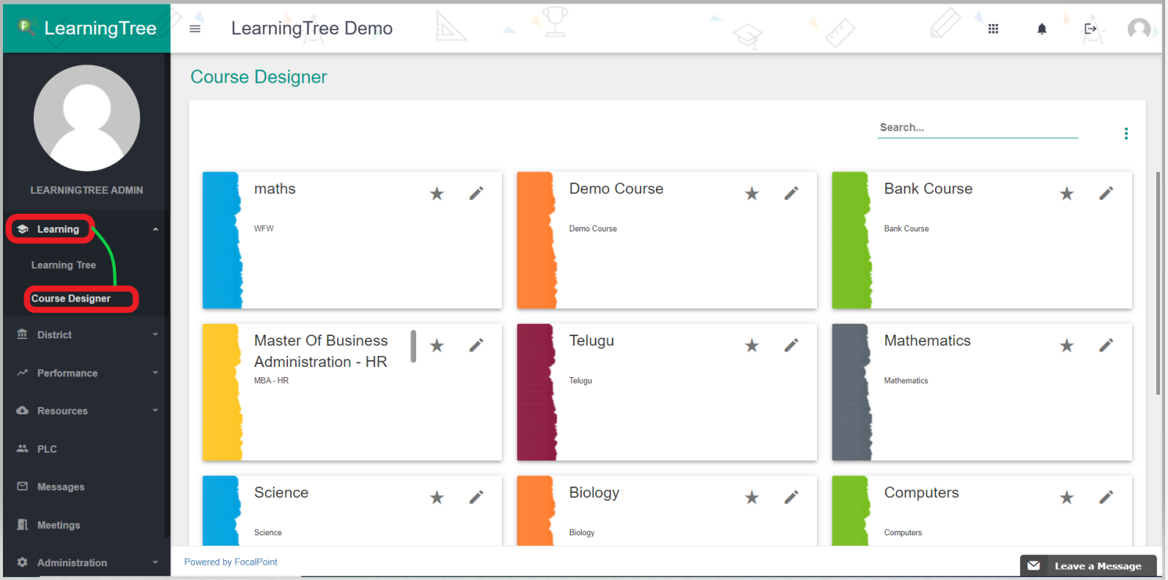The width and height of the screenshot is (1168, 580).
Task: Open the user profile avatar in header
Action: click(x=1138, y=29)
